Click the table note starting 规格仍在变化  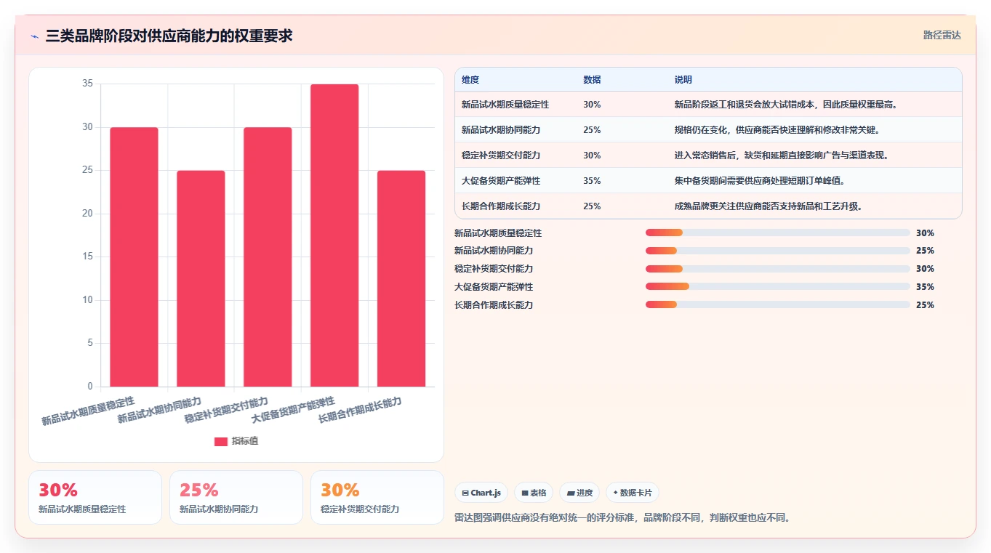pos(777,130)
